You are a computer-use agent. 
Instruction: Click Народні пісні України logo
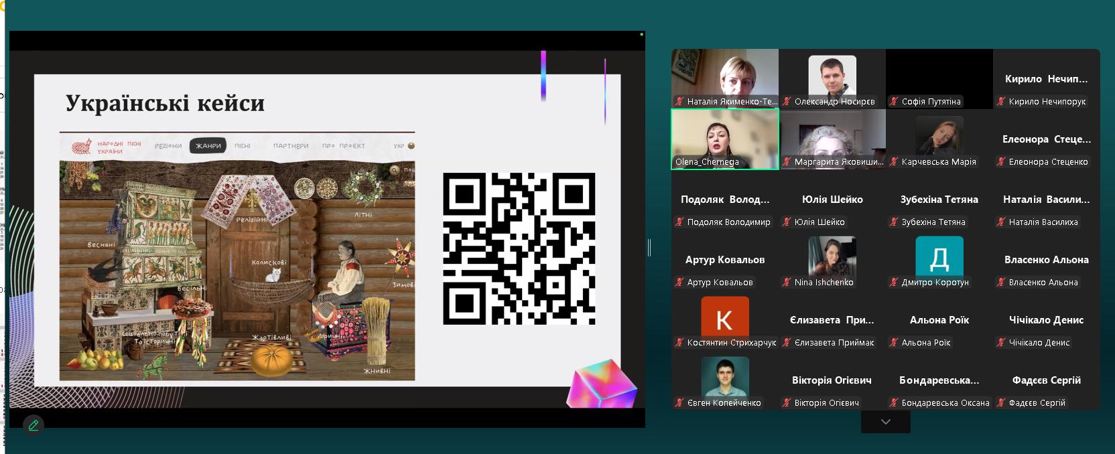tap(107, 147)
